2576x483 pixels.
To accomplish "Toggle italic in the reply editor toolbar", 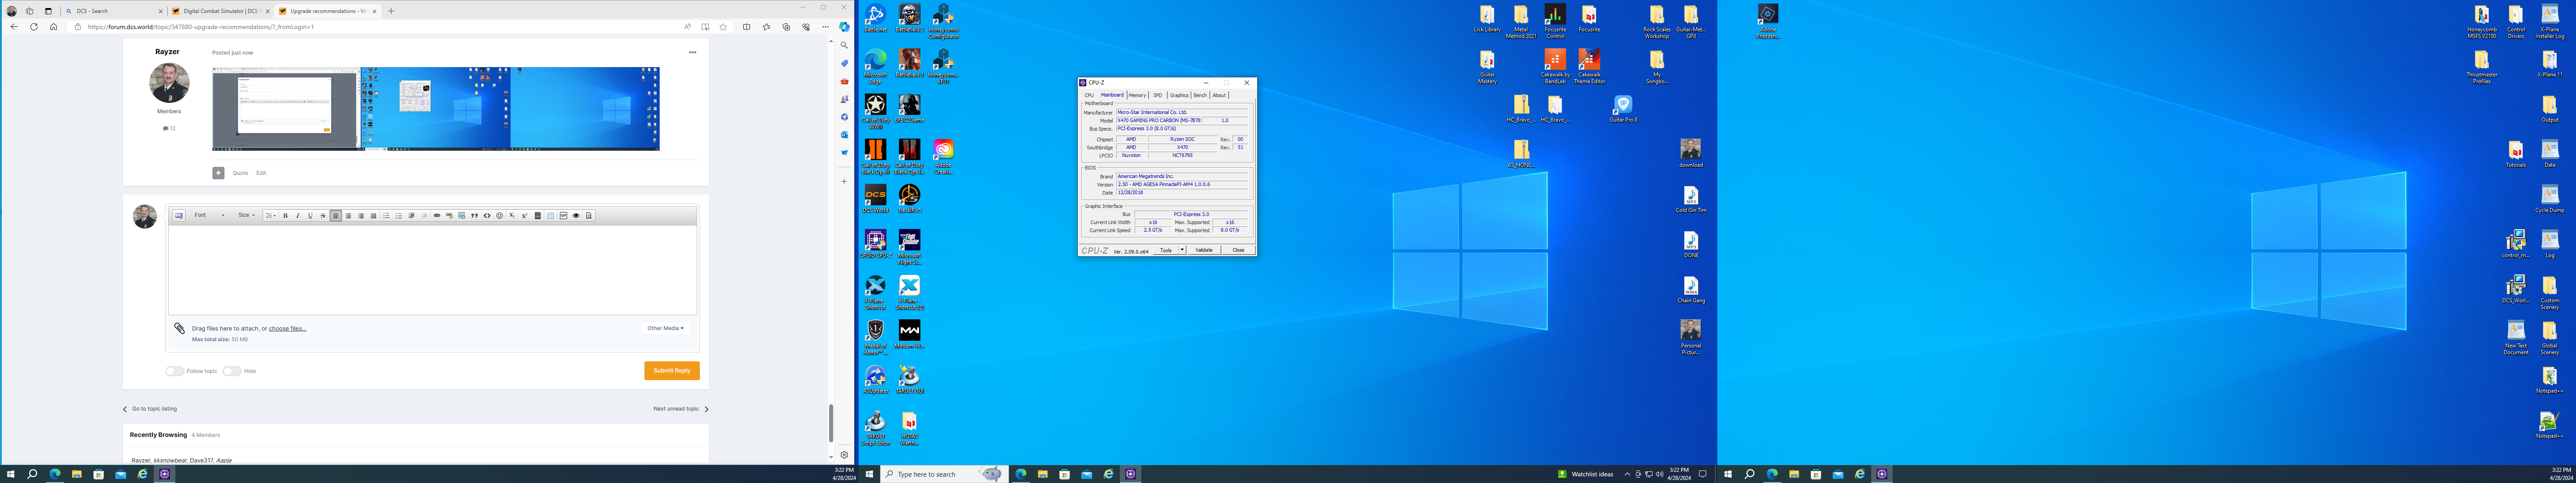I will pyautogui.click(x=298, y=215).
